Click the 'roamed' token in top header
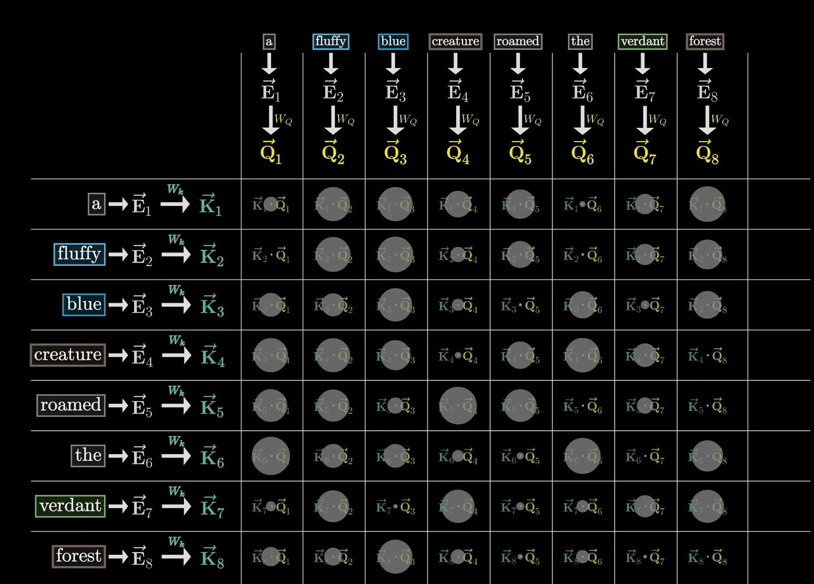 518,41
